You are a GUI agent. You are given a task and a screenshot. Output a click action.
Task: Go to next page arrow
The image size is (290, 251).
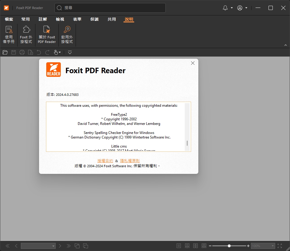click(x=60, y=246)
